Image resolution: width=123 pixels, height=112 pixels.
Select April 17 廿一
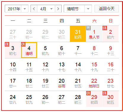pyautogui.click(x=13, y=83)
